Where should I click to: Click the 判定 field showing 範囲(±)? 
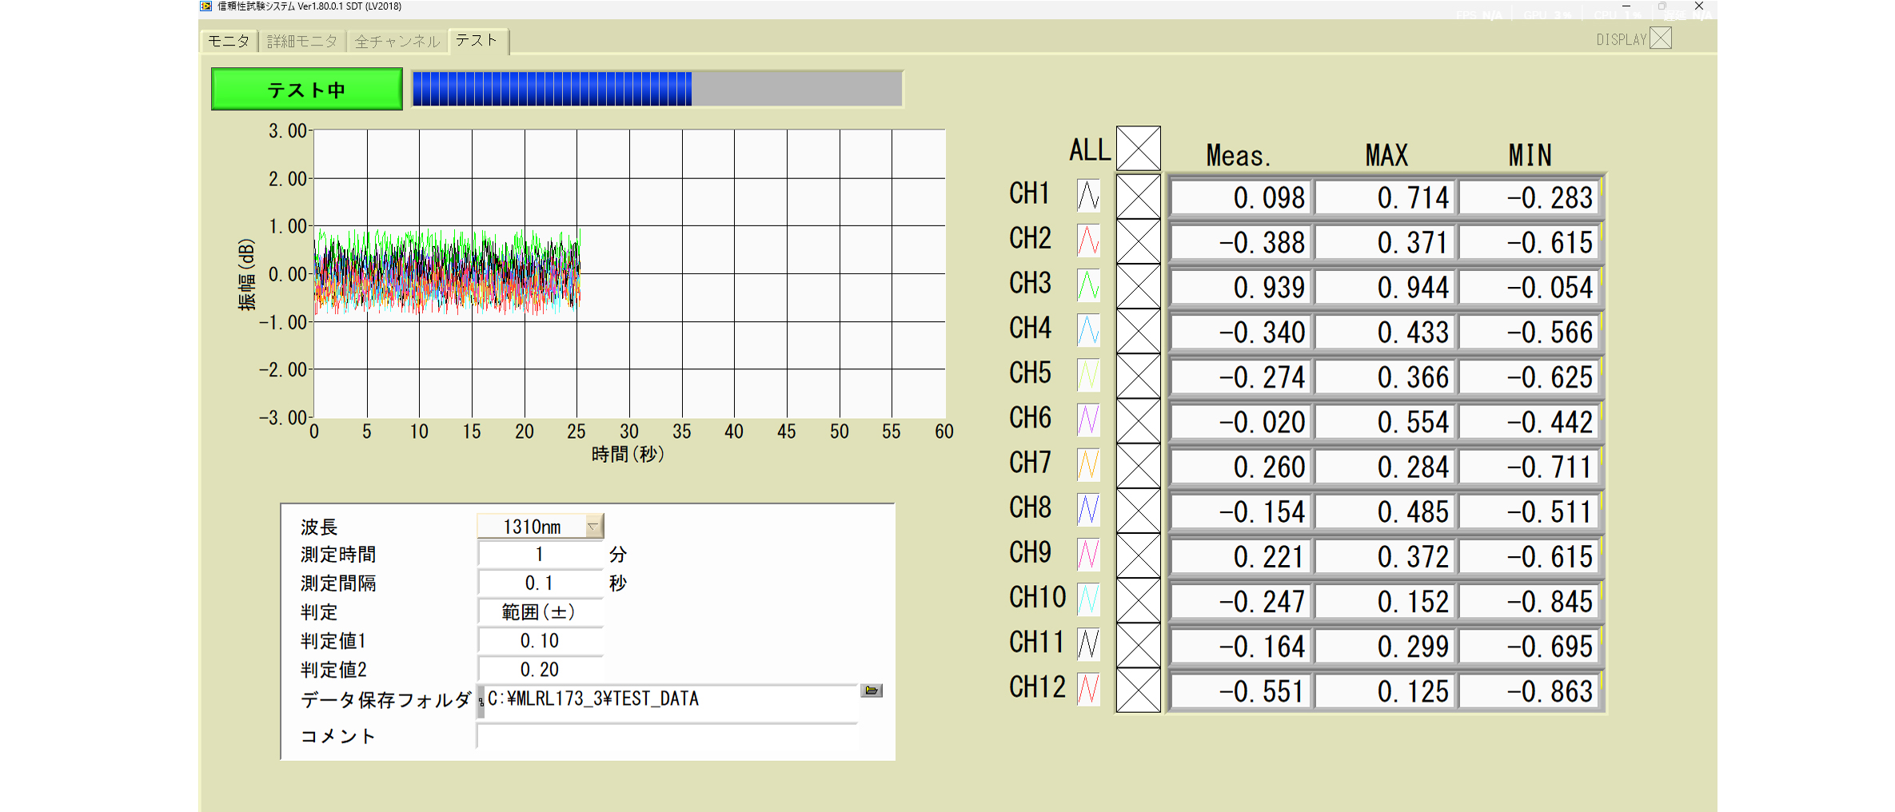(540, 611)
